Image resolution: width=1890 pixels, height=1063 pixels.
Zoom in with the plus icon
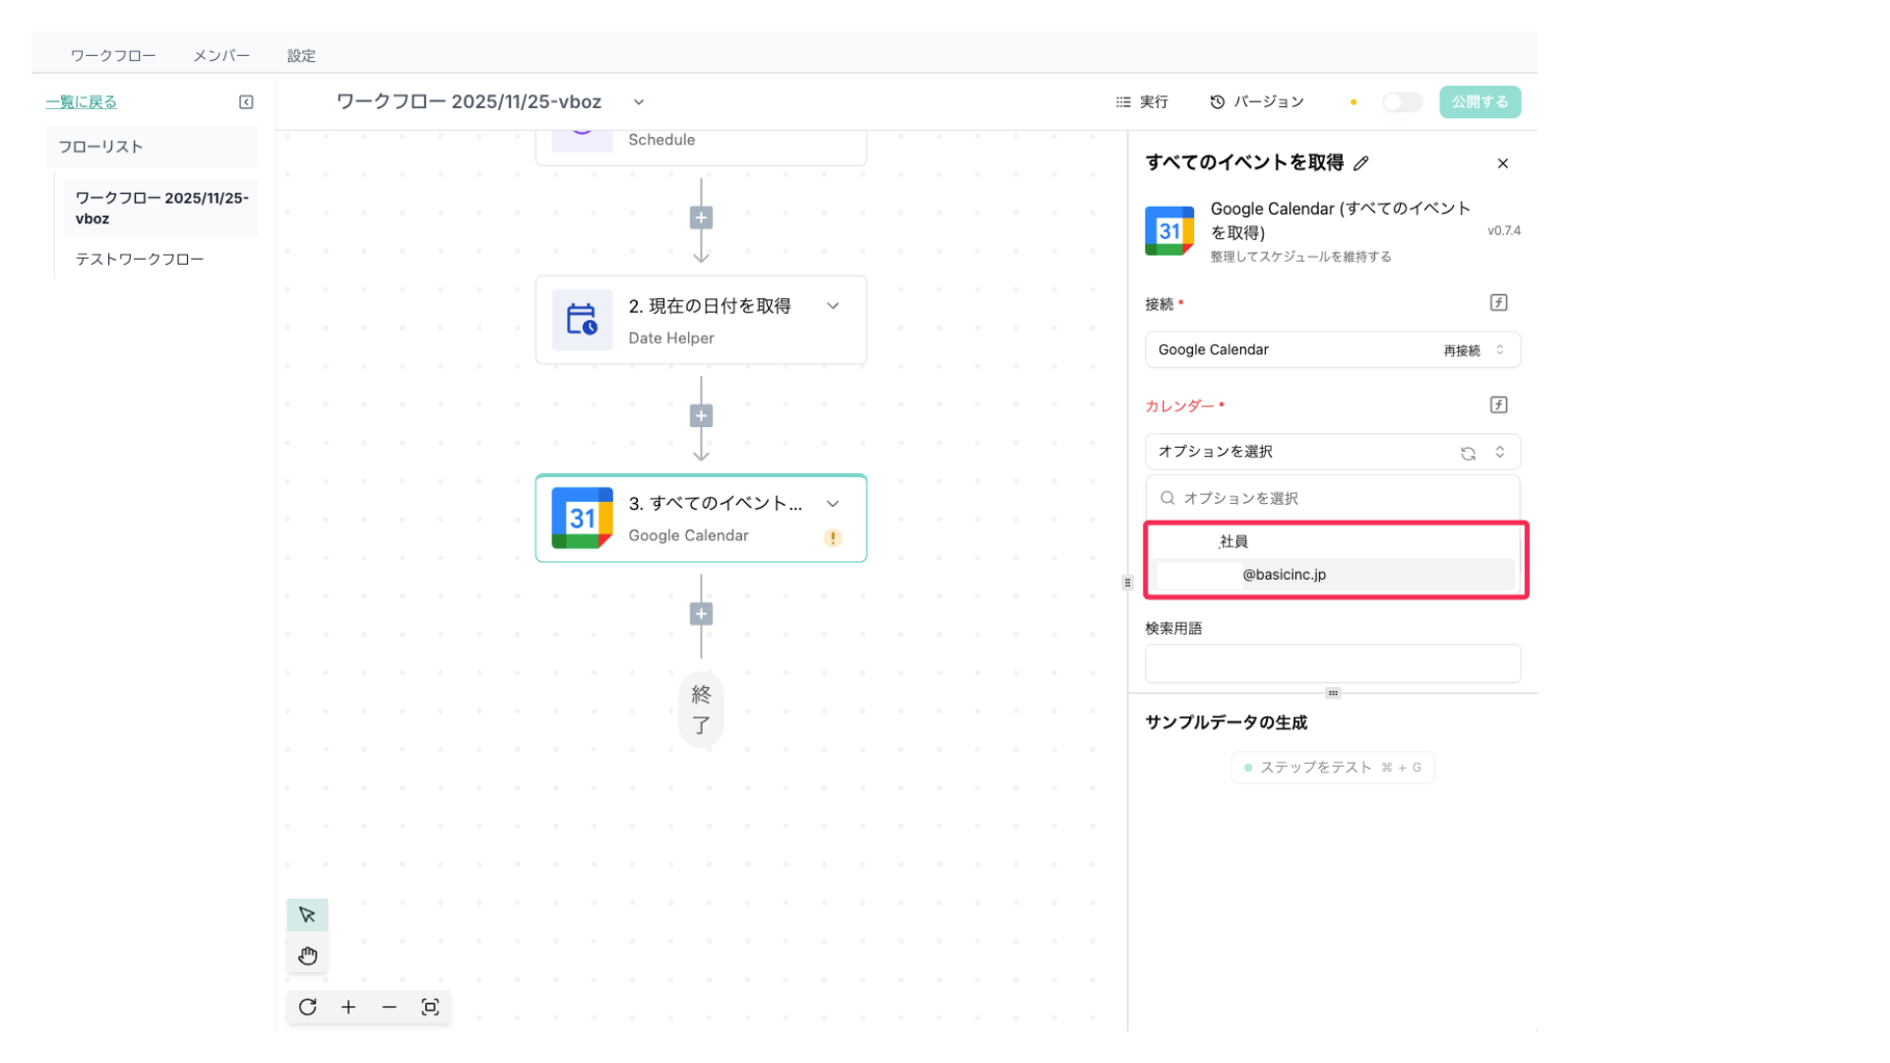[348, 1007]
